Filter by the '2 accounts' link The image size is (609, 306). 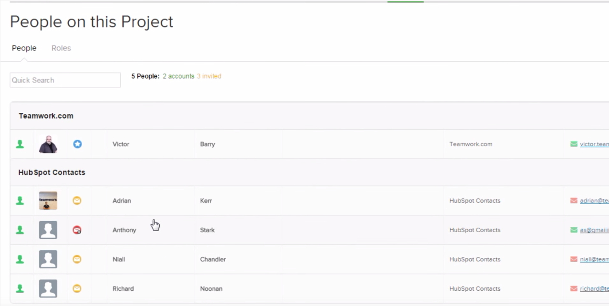pyautogui.click(x=178, y=76)
